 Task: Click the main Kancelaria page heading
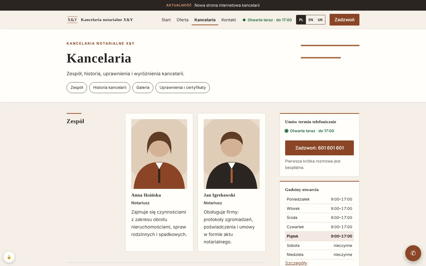pos(99,58)
